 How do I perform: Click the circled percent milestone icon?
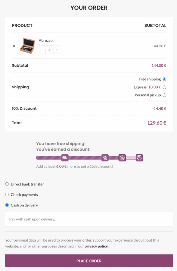pyautogui.click(x=122, y=158)
